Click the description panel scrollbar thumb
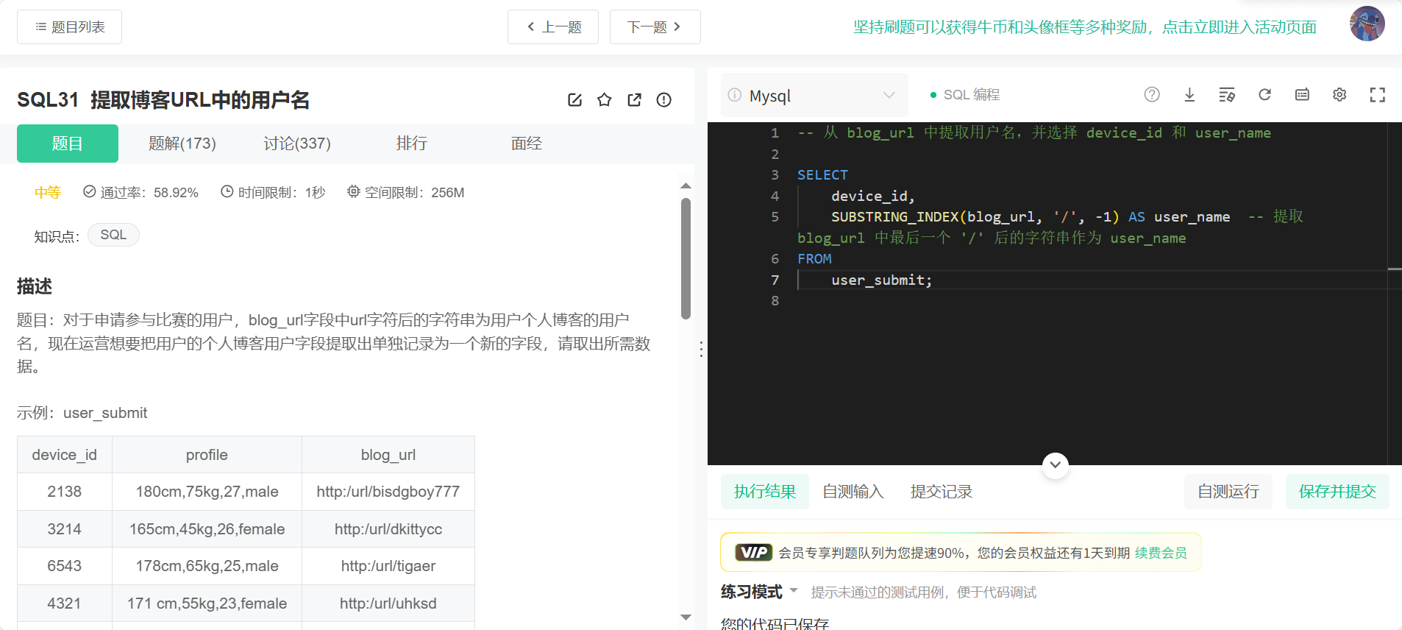This screenshot has width=1402, height=630. click(x=686, y=258)
